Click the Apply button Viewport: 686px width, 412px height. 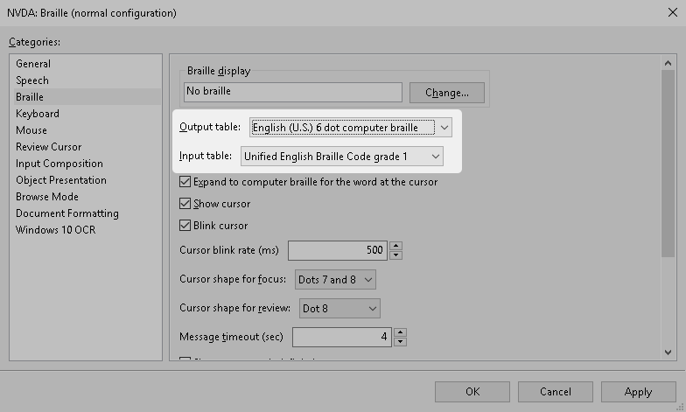638,392
